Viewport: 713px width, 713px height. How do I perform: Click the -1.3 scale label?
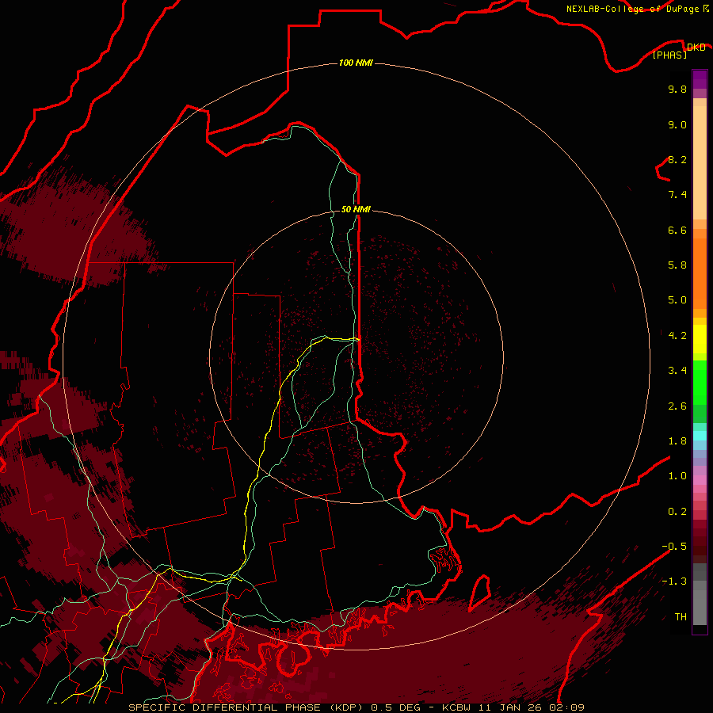[x=674, y=581]
